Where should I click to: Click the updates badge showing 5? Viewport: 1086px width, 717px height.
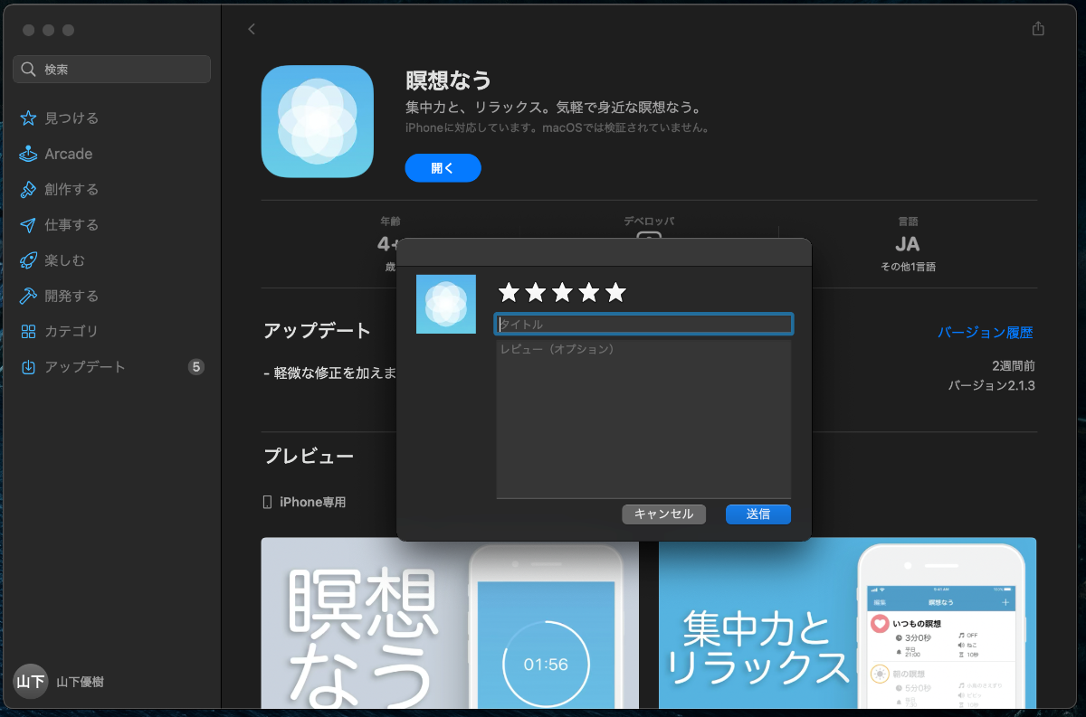[196, 367]
